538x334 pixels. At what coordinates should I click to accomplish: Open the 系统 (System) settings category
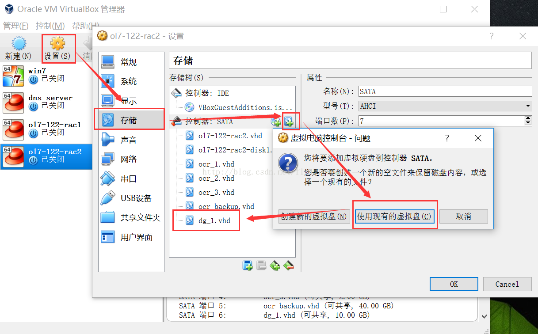pyautogui.click(x=131, y=81)
